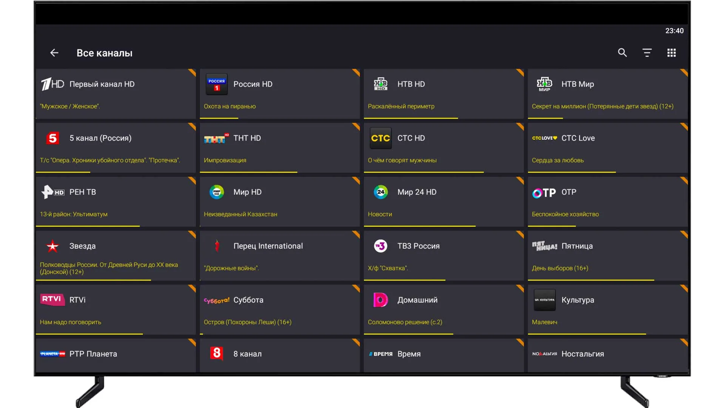Click the 8 канал red logo
This screenshot has width=725, height=408.
pos(216,354)
